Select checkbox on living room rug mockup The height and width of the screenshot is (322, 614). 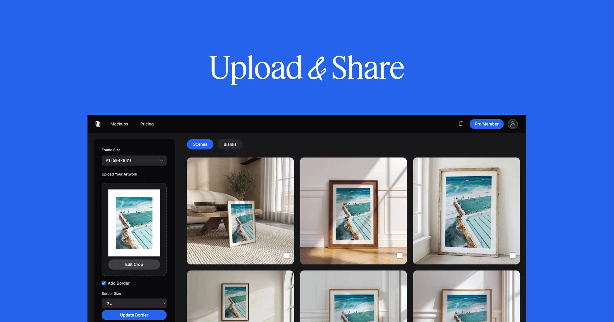point(287,256)
